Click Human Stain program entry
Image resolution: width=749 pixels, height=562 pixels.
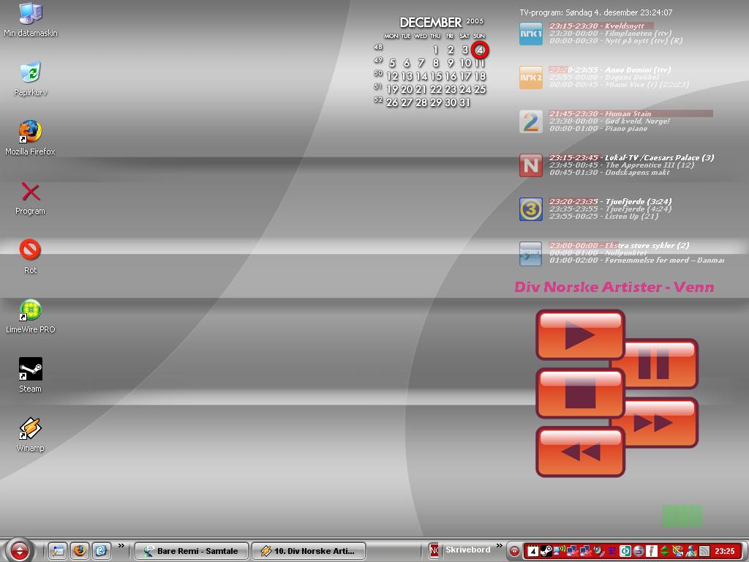tap(600, 113)
